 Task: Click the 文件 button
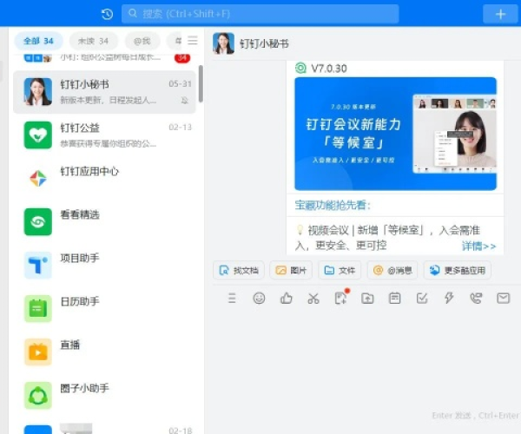340,270
